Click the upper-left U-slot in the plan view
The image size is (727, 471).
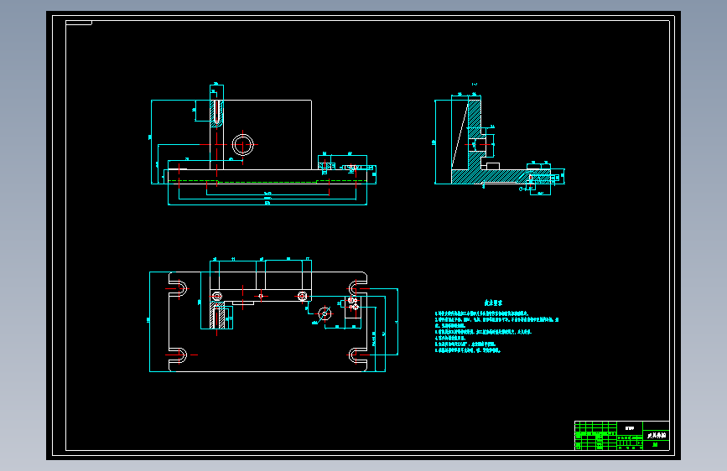tap(178, 289)
